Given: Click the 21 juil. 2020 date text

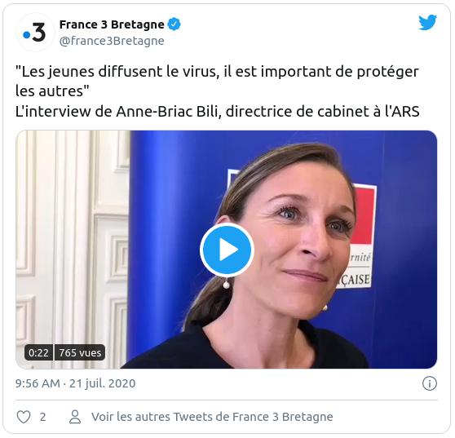Looking at the screenshot, I should coord(102,383).
